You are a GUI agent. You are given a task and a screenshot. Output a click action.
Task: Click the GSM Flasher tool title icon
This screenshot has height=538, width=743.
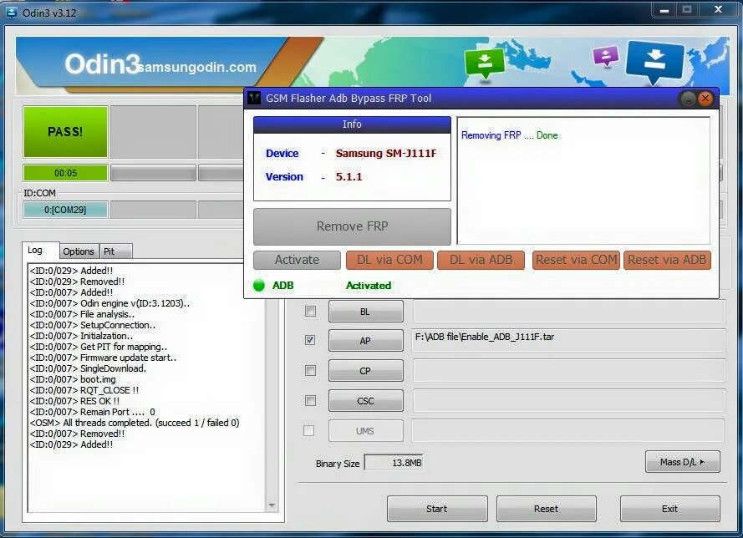pos(254,98)
